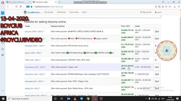Open notification action center
Image resolution: width=181 pixels, height=101 pixels.
pyautogui.click(x=177, y=98)
